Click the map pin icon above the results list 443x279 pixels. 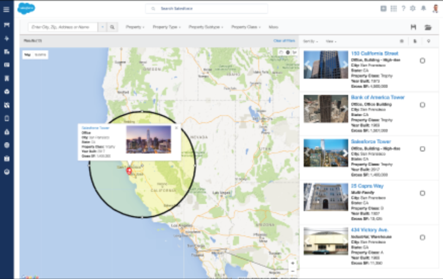pos(429,41)
